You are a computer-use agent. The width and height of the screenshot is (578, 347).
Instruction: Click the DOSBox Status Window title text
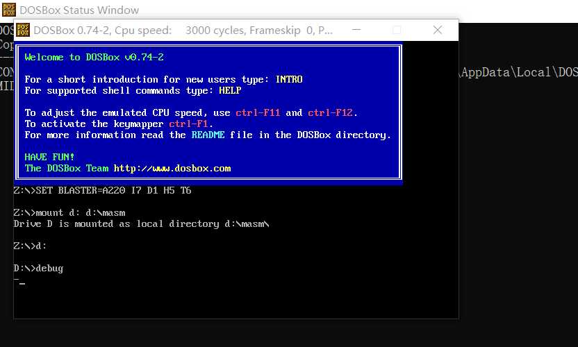pyautogui.click(x=79, y=10)
